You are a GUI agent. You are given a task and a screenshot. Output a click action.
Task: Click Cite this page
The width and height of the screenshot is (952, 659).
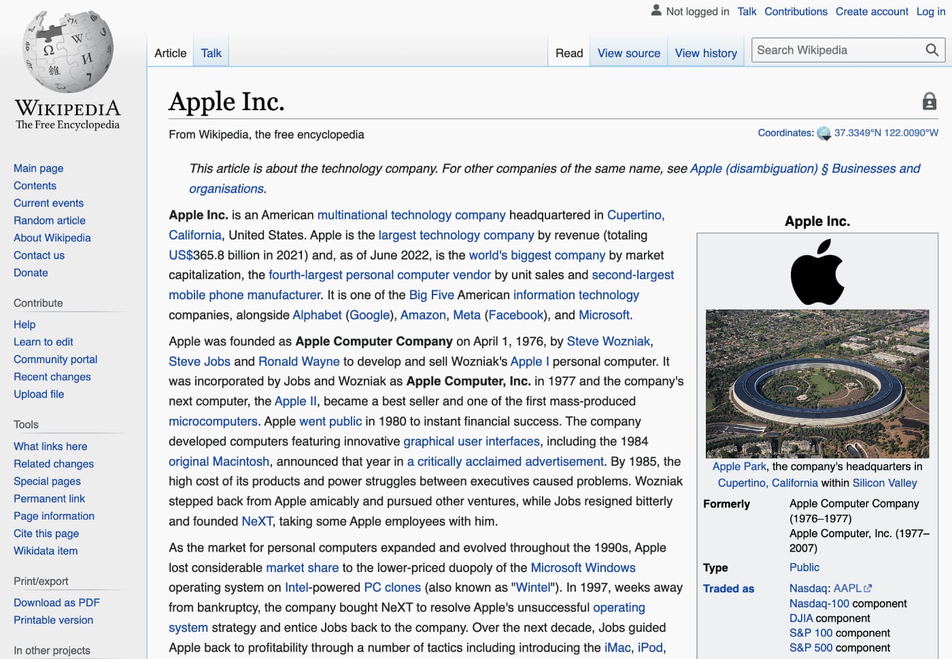click(x=46, y=533)
